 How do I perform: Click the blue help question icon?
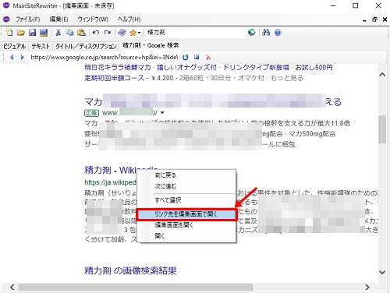[278, 33]
